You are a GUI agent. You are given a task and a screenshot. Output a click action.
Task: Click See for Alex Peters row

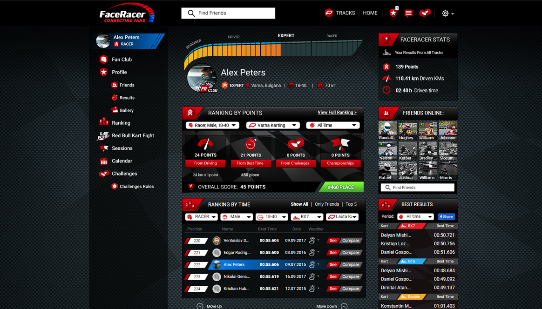(x=333, y=265)
